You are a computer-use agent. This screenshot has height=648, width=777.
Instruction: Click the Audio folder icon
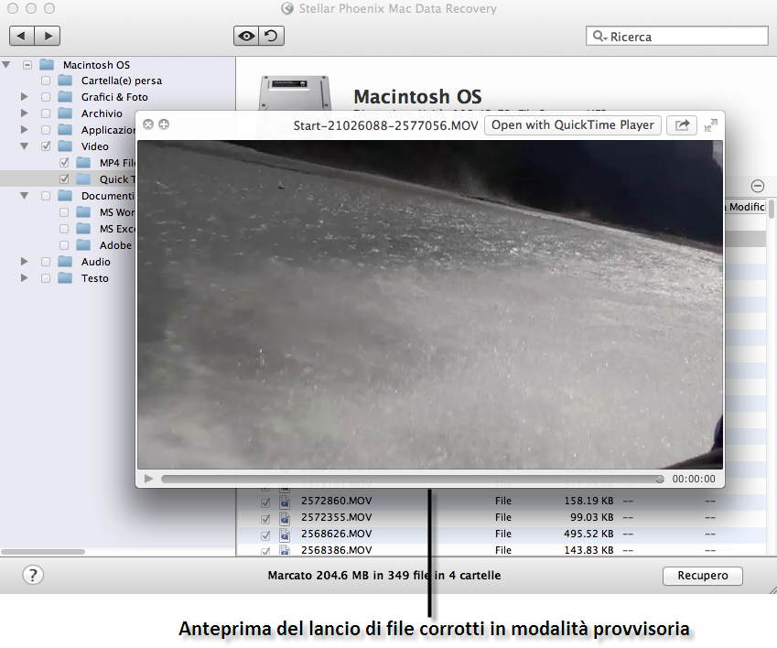65,261
